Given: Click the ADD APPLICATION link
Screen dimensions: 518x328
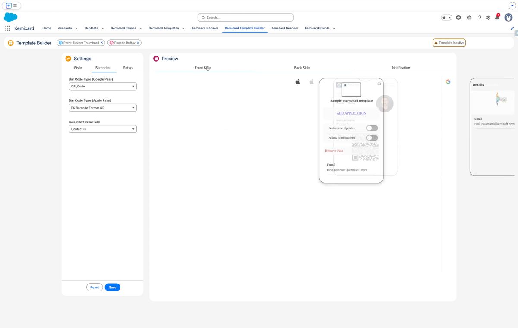Looking at the screenshot, I should pyautogui.click(x=351, y=113).
